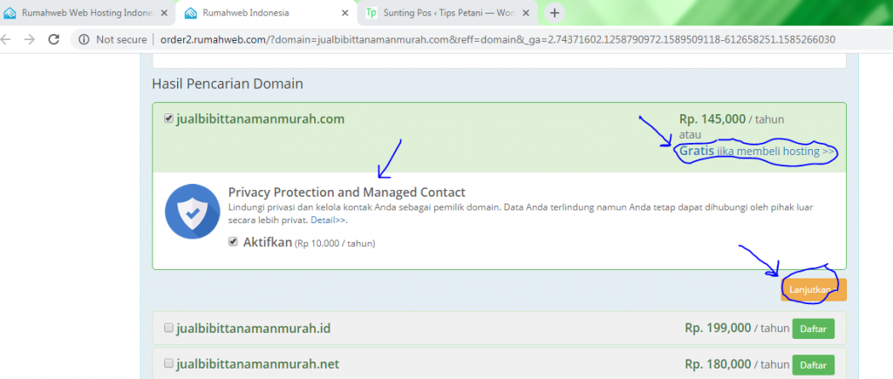
Task: Click the Tips Petani tab favicon
Action: (x=372, y=13)
